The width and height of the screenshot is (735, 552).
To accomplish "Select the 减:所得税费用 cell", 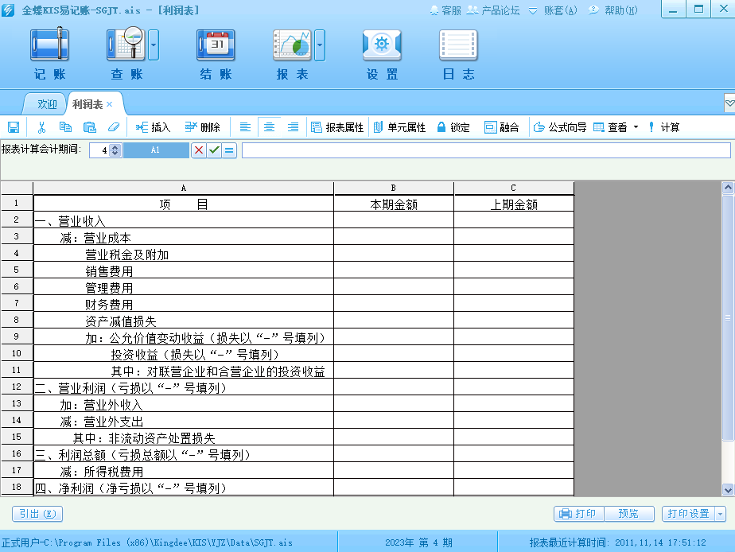I will coord(183,470).
